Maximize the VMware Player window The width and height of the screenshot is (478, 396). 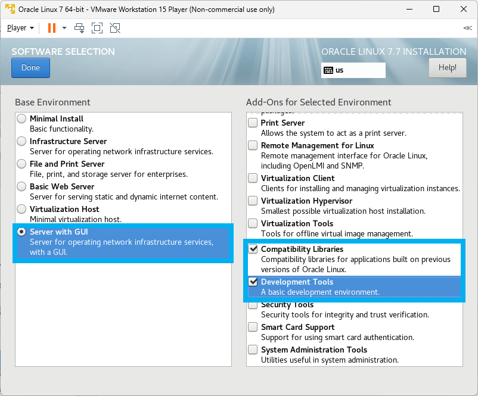tap(436, 9)
